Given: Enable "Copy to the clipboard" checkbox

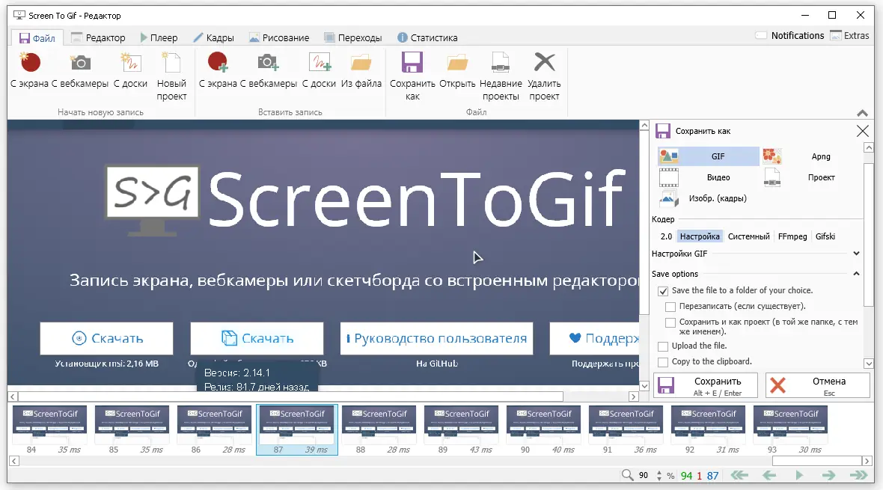Looking at the screenshot, I should click(662, 361).
